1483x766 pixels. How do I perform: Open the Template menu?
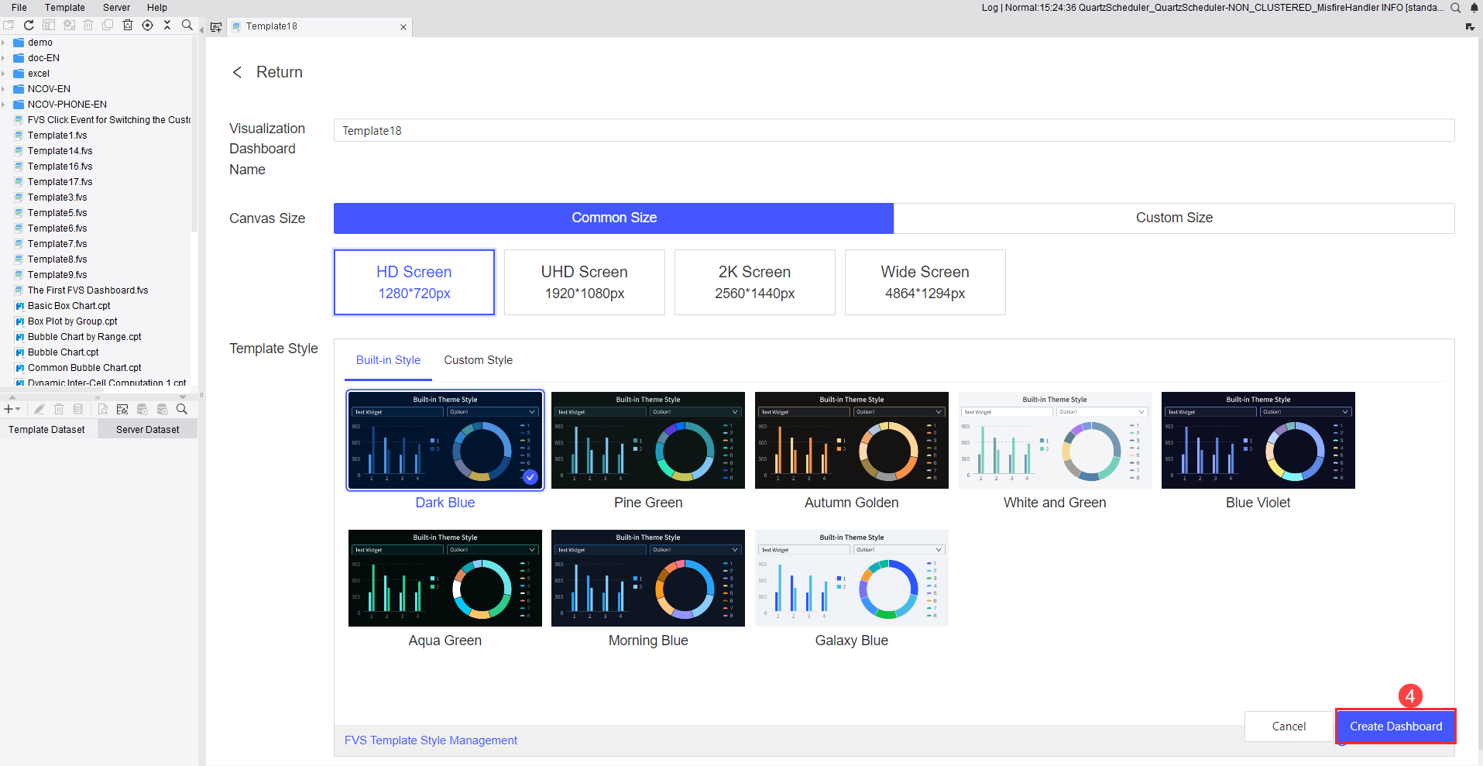point(65,8)
